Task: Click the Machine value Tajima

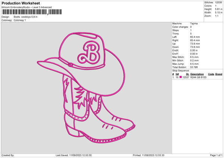Action: [194, 23]
